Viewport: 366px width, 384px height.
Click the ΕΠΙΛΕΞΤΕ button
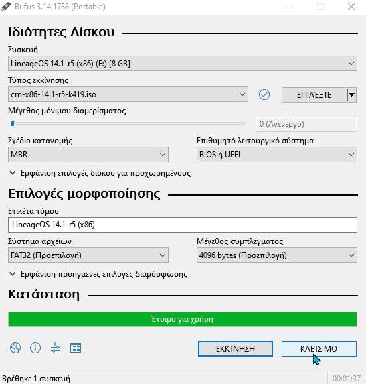314,94
